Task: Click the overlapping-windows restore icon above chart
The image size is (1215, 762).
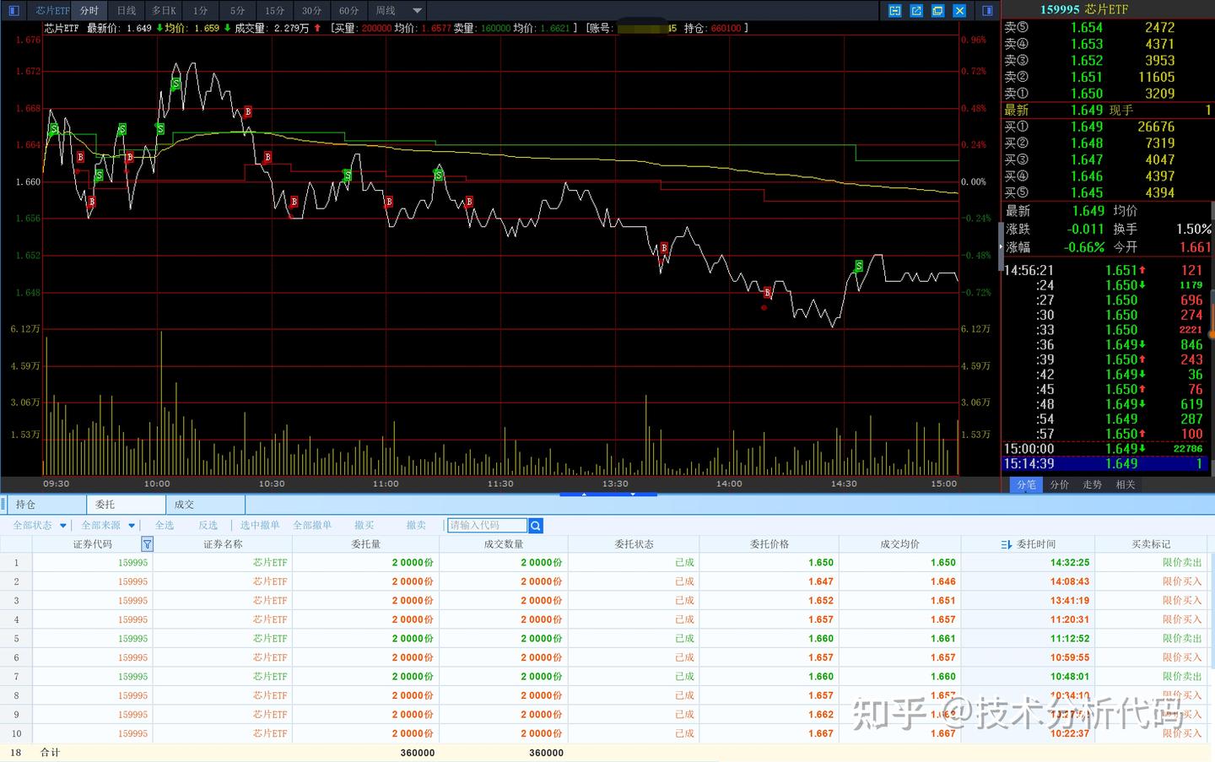Action: 937,10
